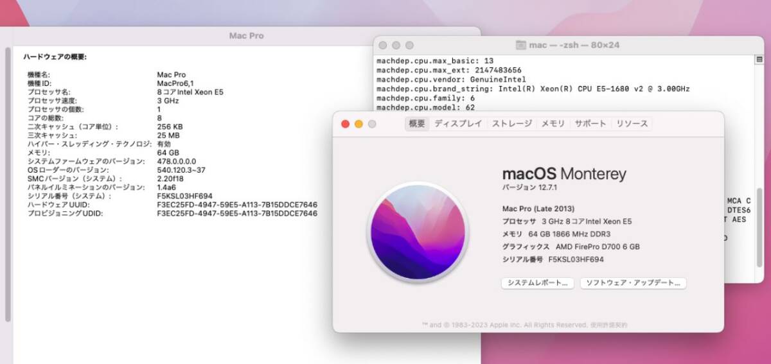Select the プロセッサ名 value 8コア Intel Xeon E5
This screenshot has height=364, width=771.
[190, 92]
